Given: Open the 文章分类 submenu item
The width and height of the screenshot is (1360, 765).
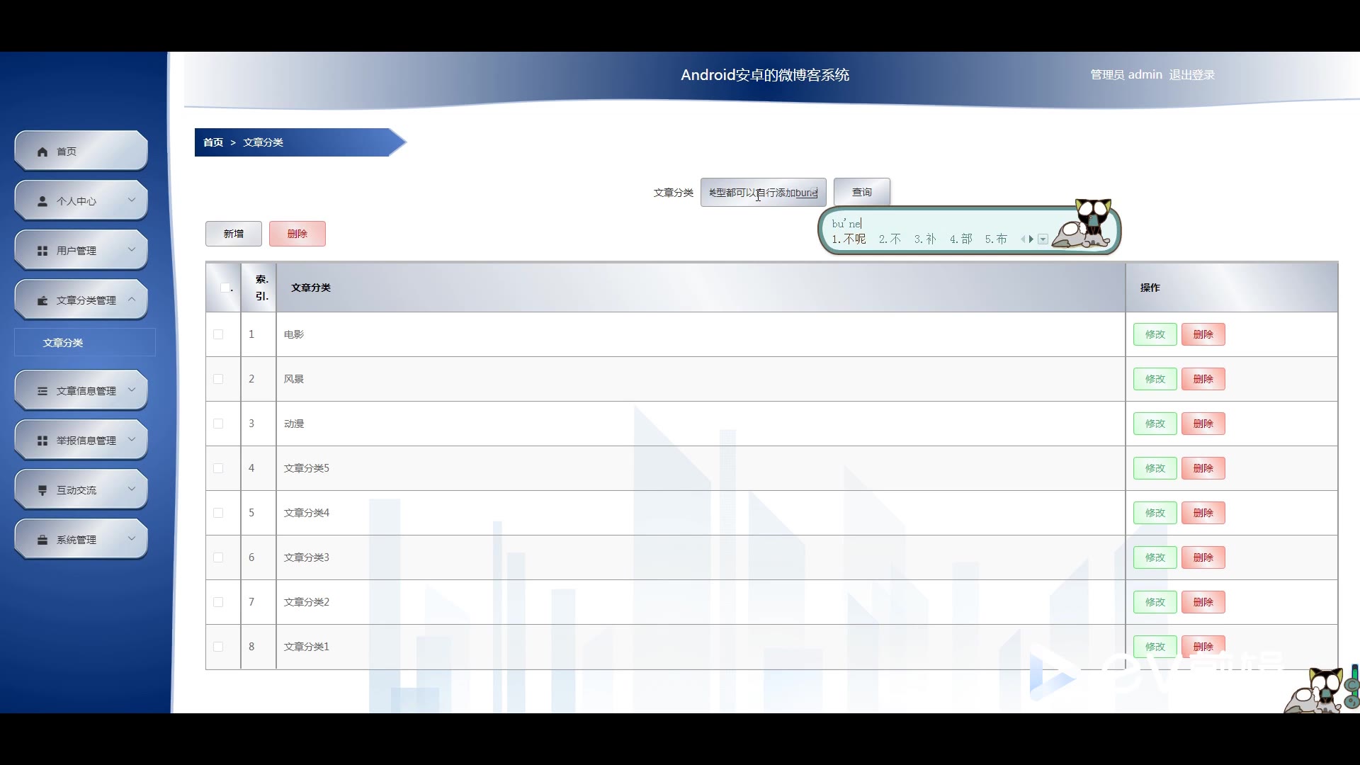Looking at the screenshot, I should 63,343.
